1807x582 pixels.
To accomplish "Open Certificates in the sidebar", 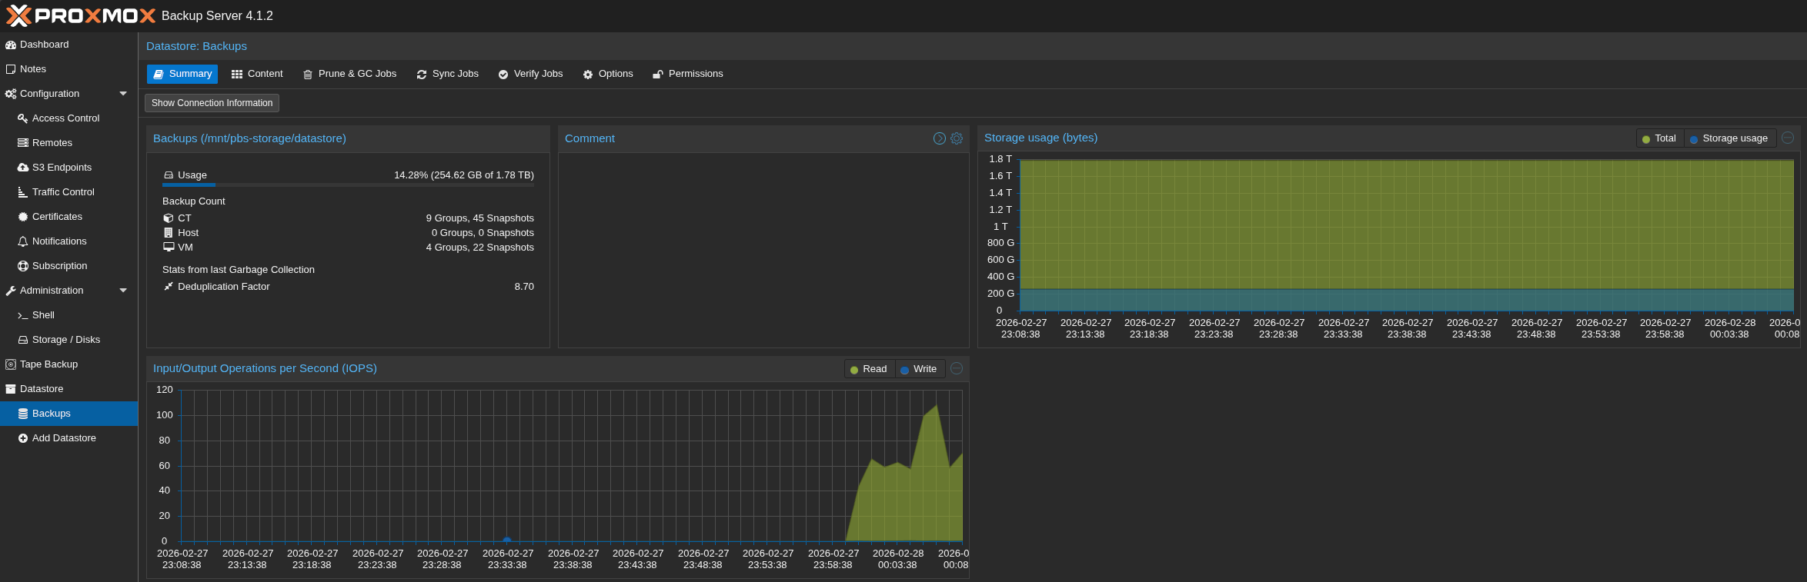I will [x=57, y=217].
